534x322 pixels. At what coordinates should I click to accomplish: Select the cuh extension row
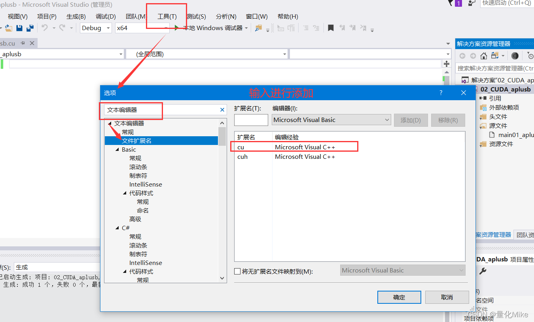click(x=350, y=156)
